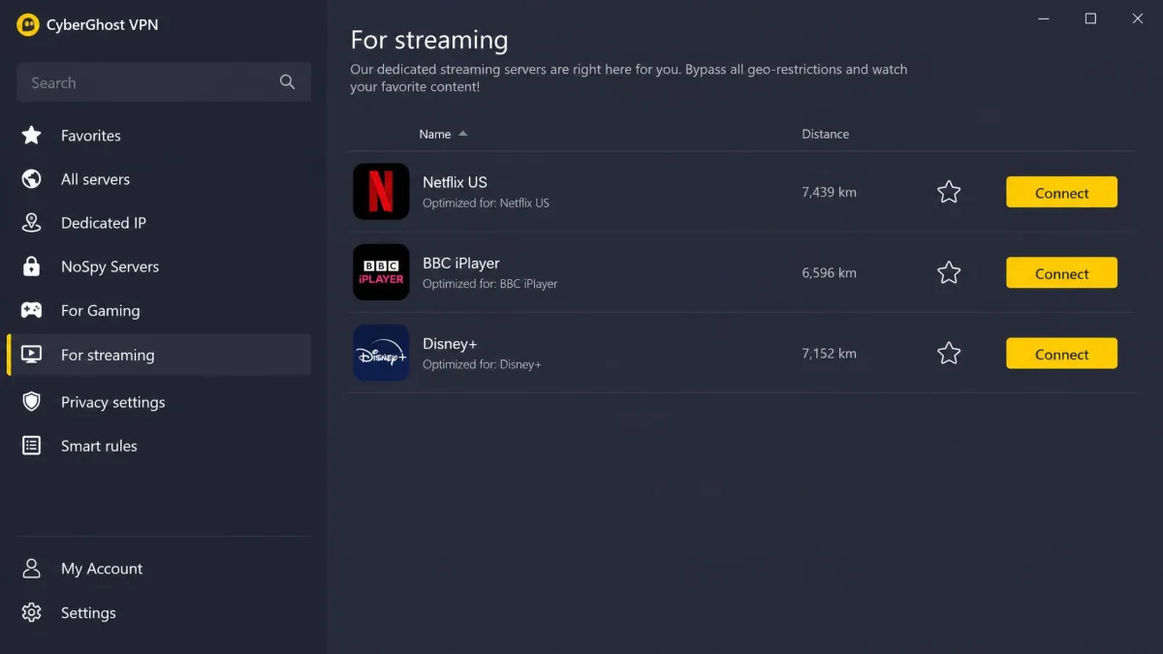Select the Disney+ server name
The height and width of the screenshot is (654, 1163).
pyautogui.click(x=450, y=344)
